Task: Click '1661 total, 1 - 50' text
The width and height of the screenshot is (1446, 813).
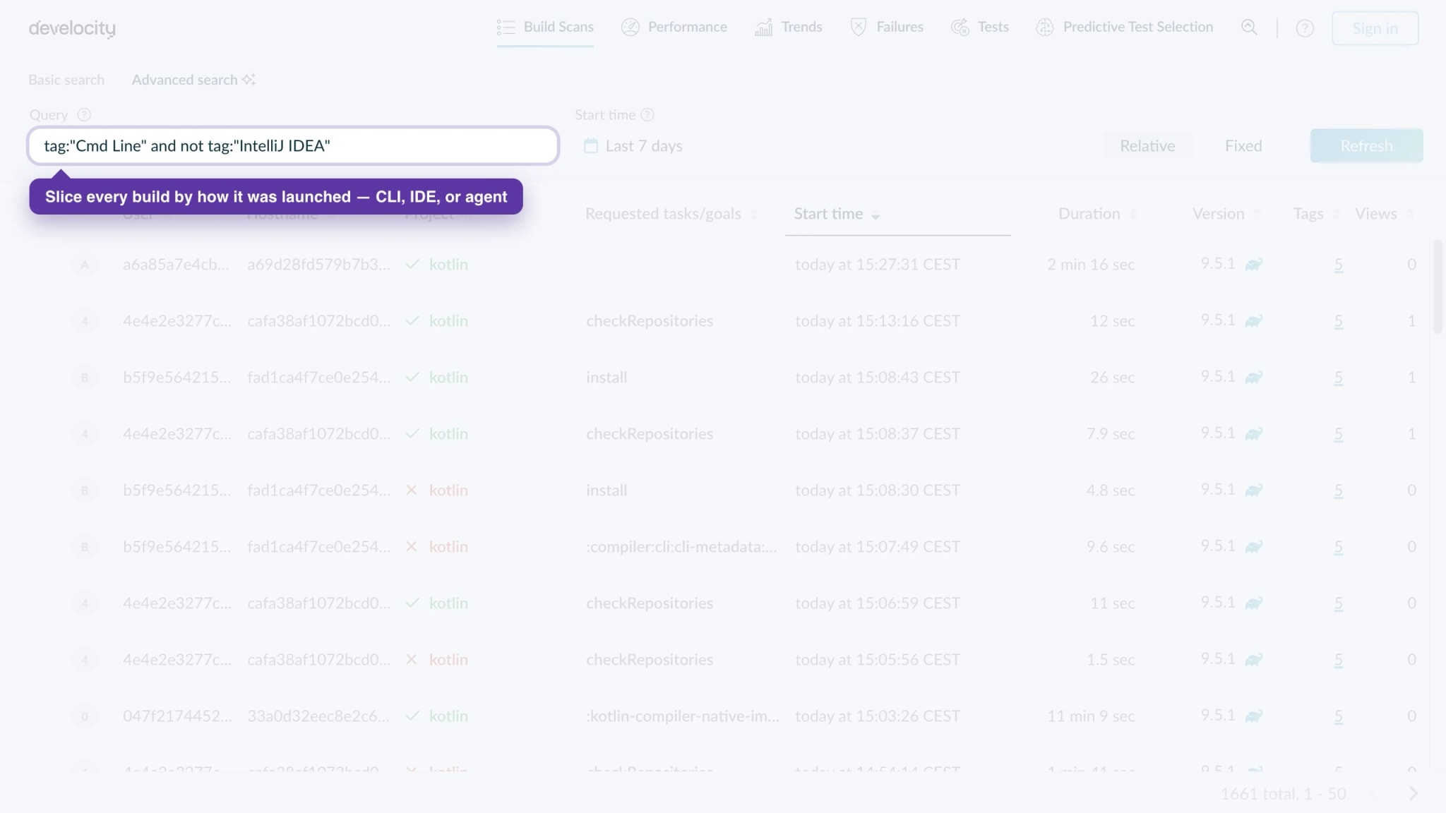Action: 1284,794
